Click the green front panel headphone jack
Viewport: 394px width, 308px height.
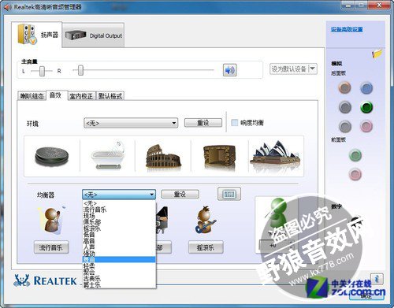click(355, 155)
